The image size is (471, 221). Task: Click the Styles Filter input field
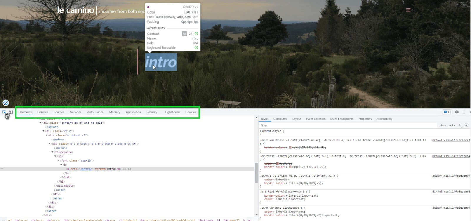347,125
